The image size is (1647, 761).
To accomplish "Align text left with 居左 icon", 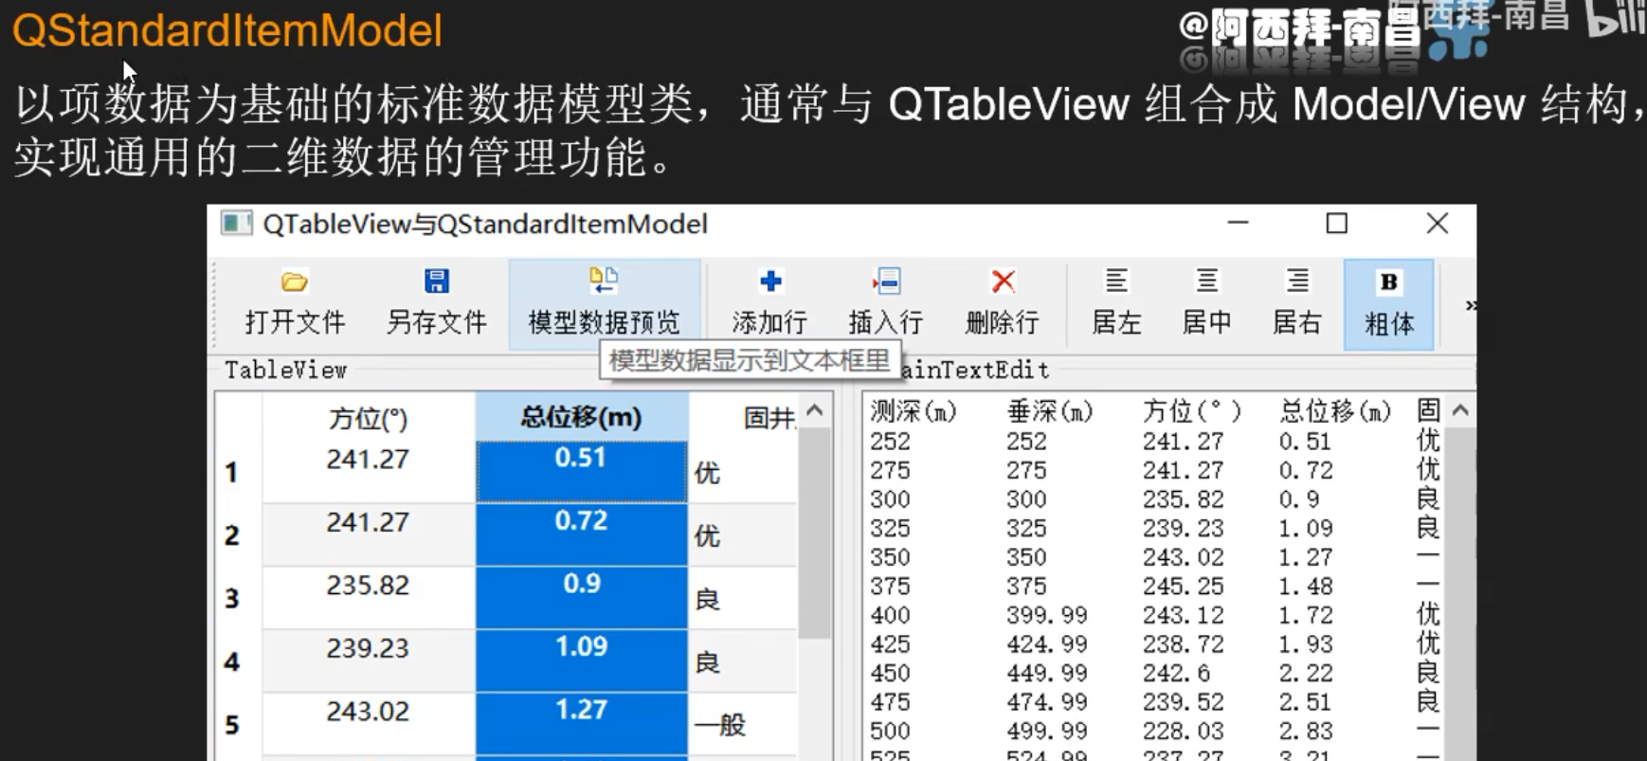I will pyautogui.click(x=1115, y=282).
